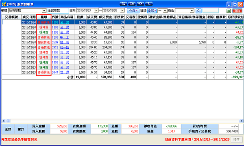Click the 全部 summary label at bottom left
The width and height of the screenshot is (244, 146).
pos(8,129)
